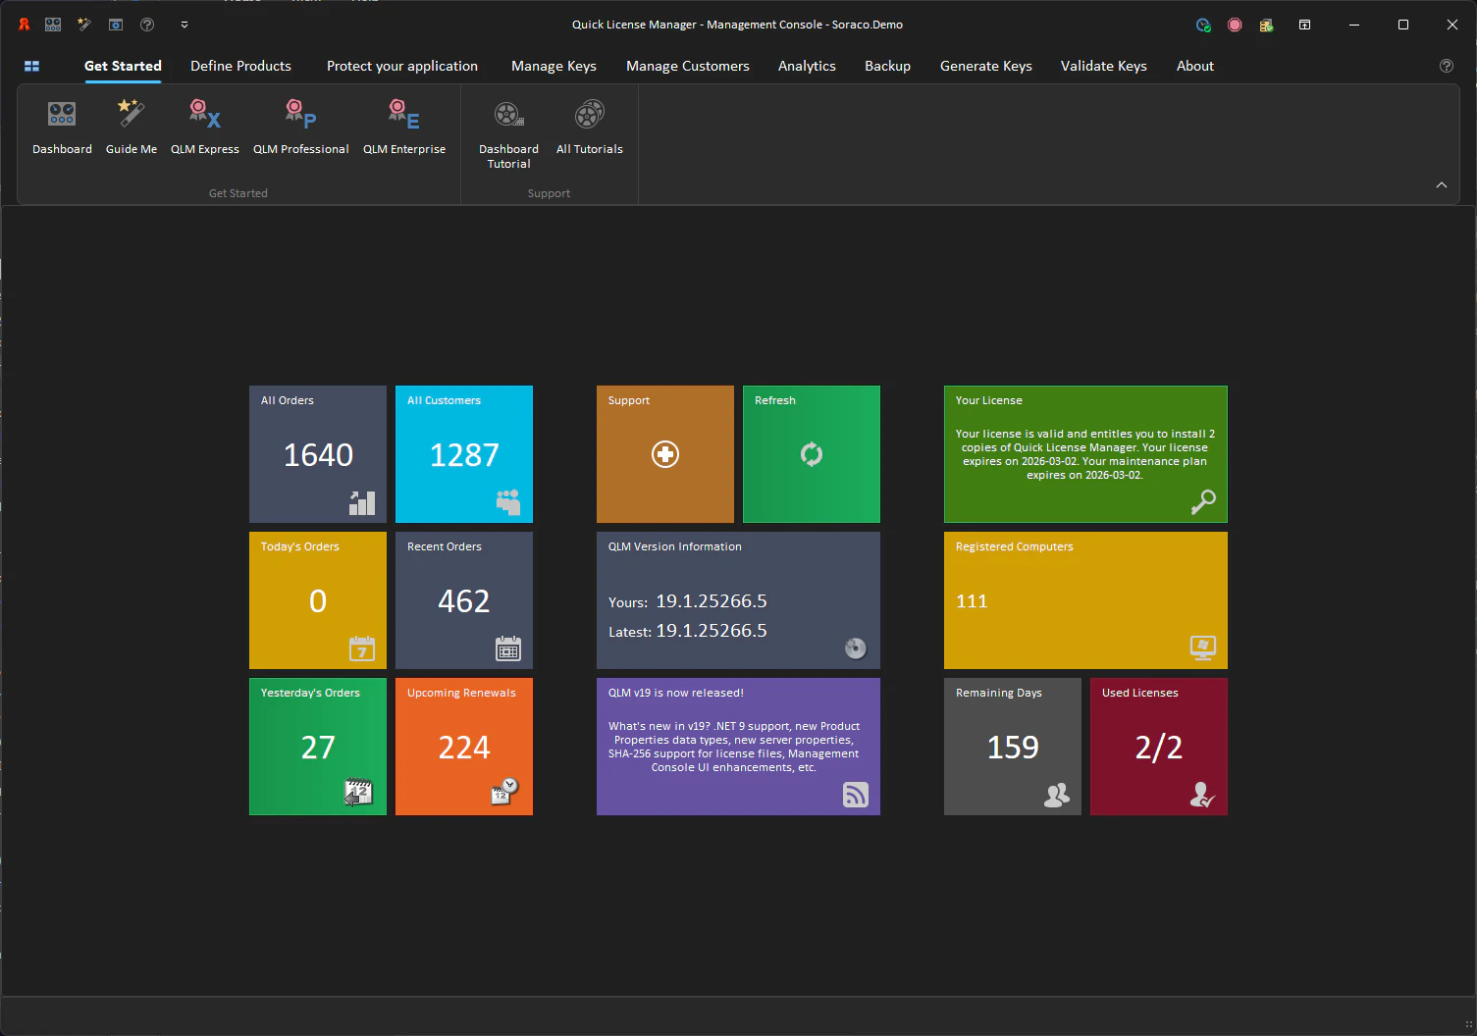The width and height of the screenshot is (1477, 1036).
Task: Open the quick access toolbar customization chevron
Action: point(184,25)
